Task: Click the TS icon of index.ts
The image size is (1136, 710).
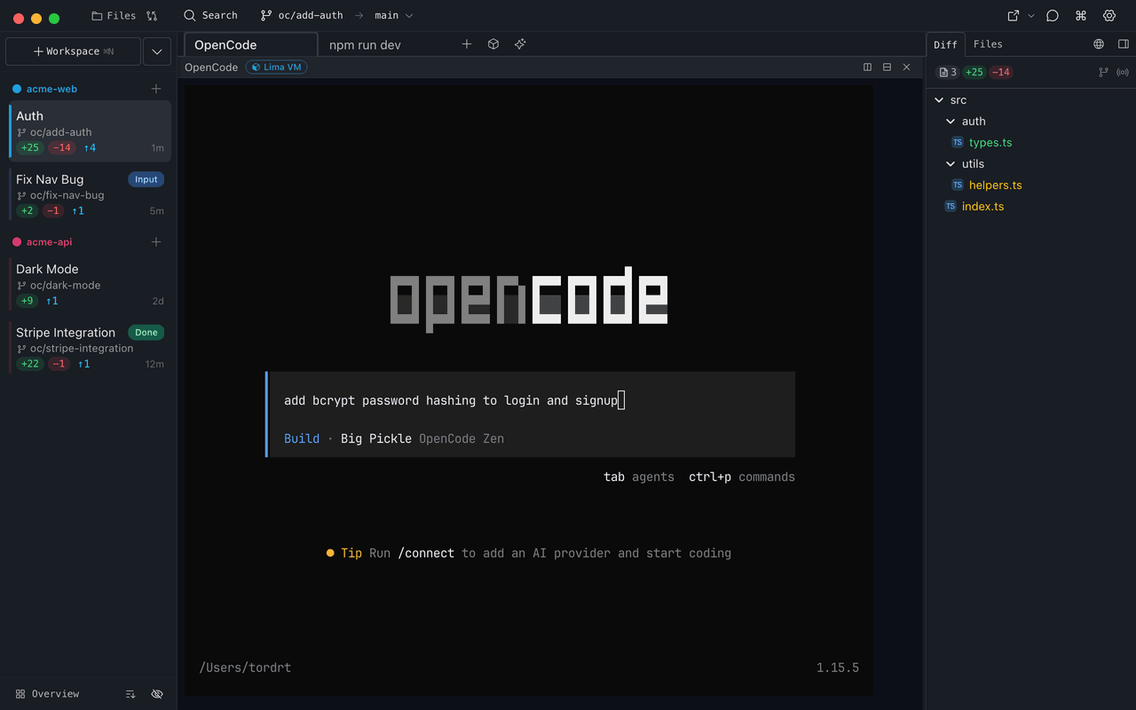Action: click(951, 206)
